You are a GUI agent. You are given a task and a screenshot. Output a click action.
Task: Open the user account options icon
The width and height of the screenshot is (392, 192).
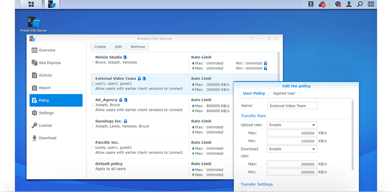tap(349, 4)
